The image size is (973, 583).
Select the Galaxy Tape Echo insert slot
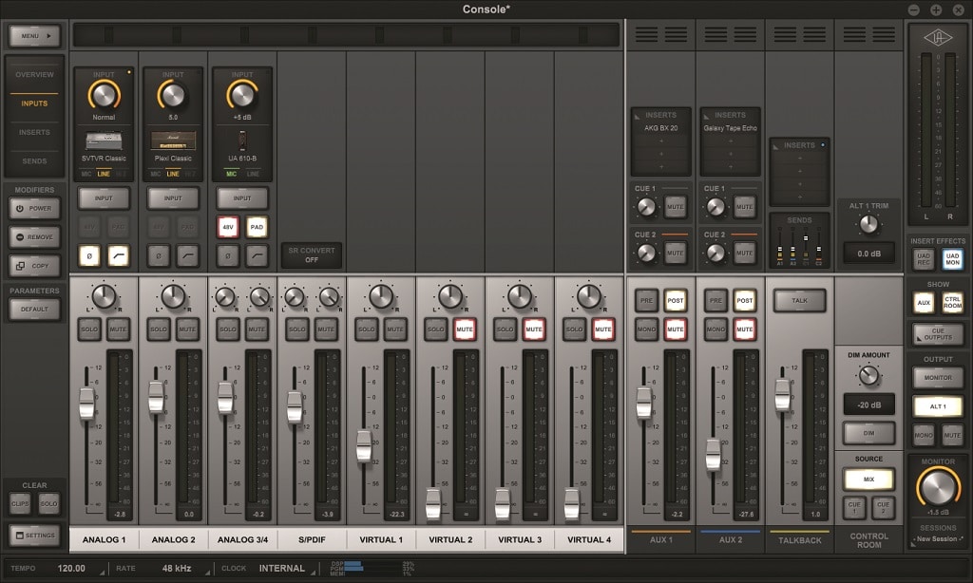tap(730, 128)
